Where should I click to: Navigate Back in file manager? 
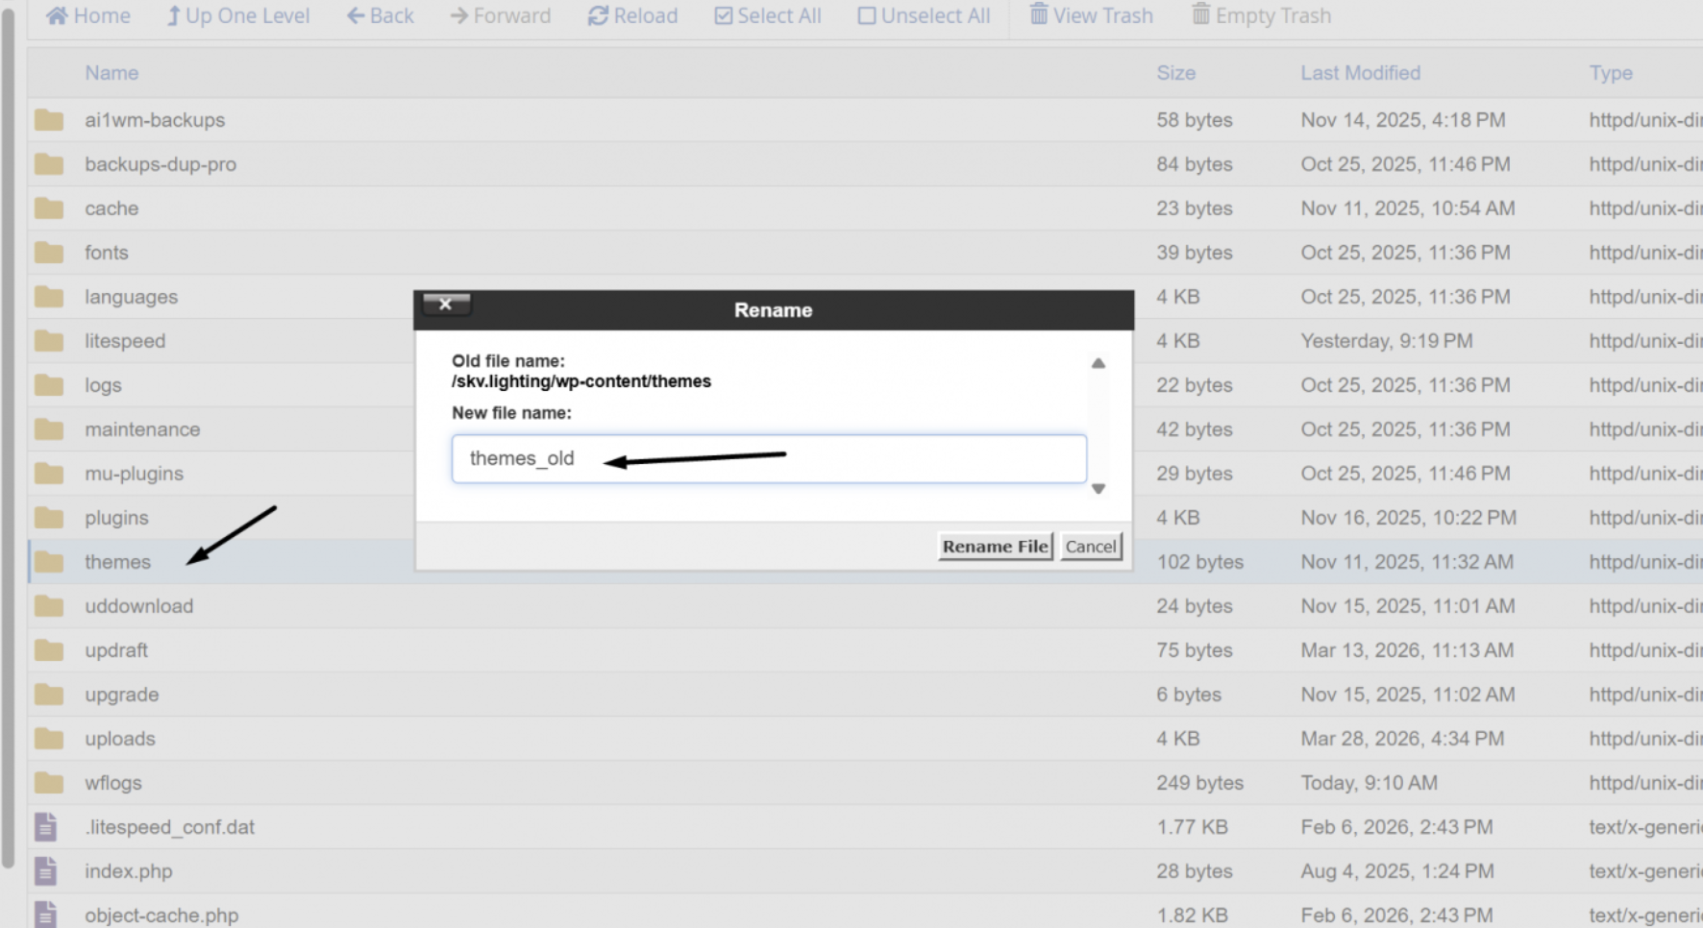(x=381, y=15)
